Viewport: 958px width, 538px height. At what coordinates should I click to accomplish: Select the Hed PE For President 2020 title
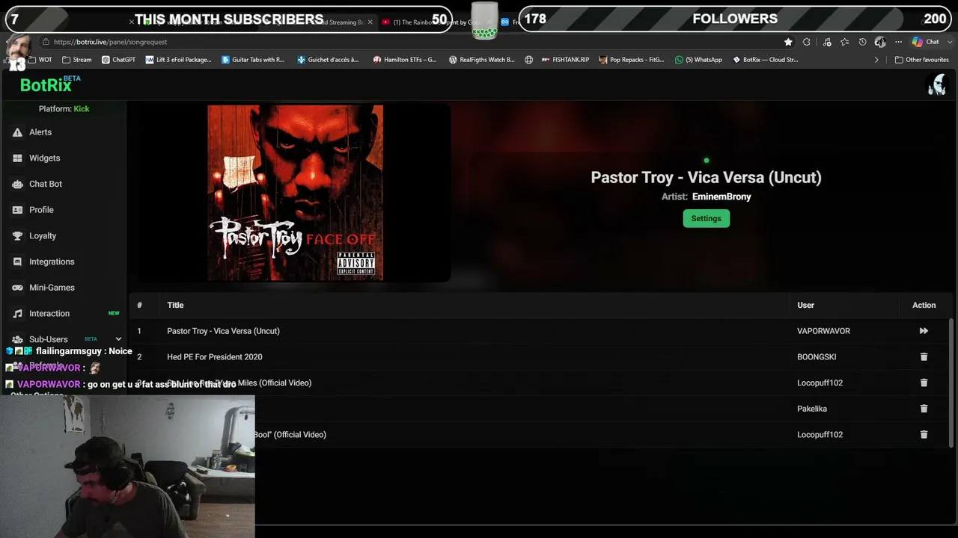215,357
